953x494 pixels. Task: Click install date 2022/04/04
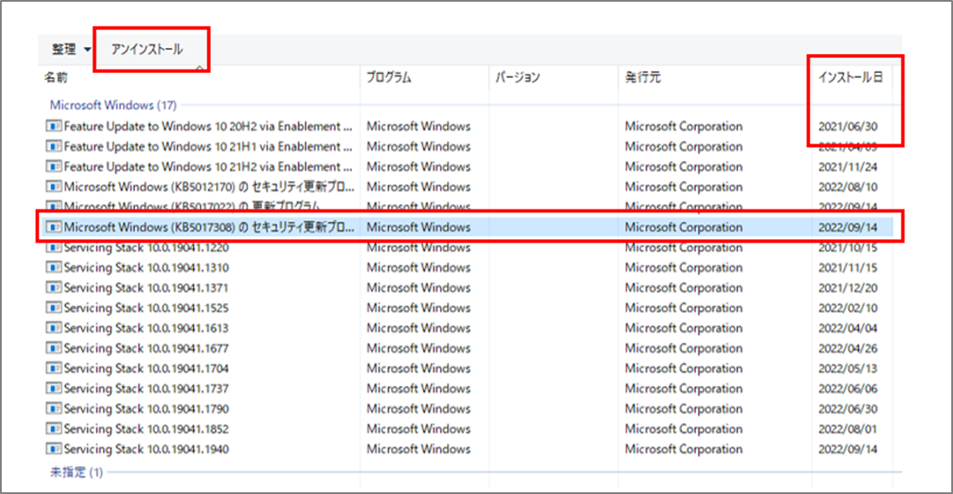click(848, 328)
